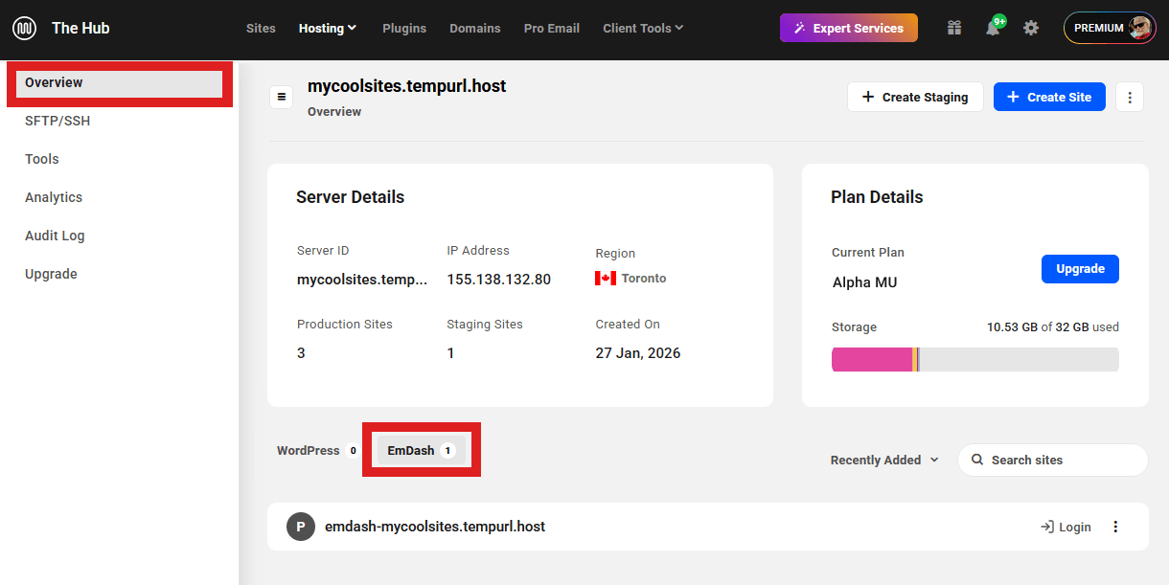Toggle sidebar with hamburger menu icon
Image resolution: width=1169 pixels, height=585 pixels.
point(282,97)
